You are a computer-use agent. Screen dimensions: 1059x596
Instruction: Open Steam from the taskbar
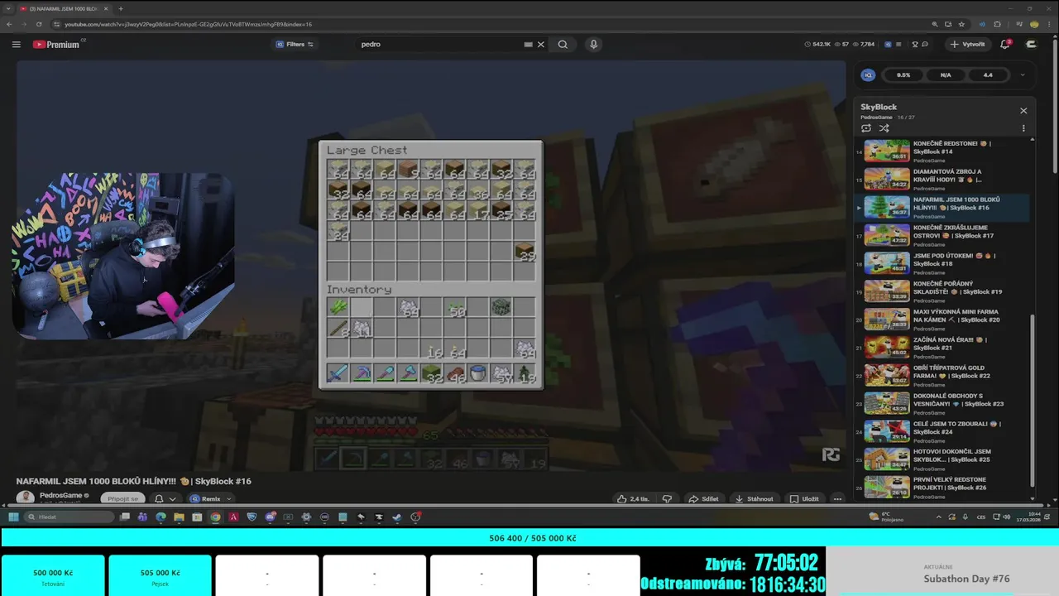[397, 517]
